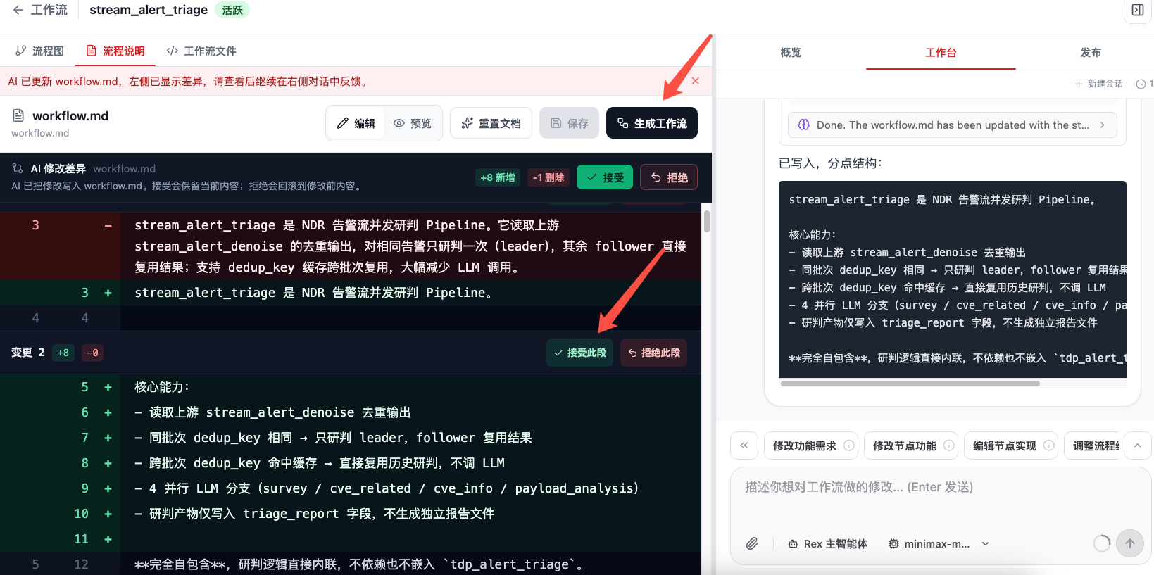
Task: Toggle the side panel icon at top right
Action: point(1137,10)
